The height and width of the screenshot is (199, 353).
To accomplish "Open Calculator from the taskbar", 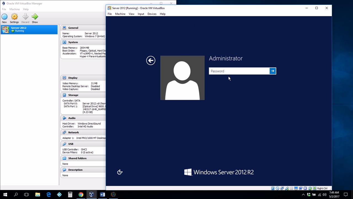I will (70, 195).
